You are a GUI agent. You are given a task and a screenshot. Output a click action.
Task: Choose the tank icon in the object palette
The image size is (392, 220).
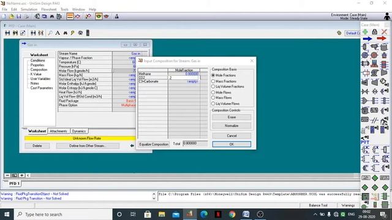pyautogui.click(x=384, y=47)
